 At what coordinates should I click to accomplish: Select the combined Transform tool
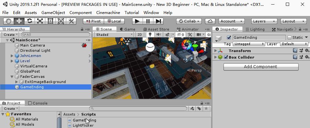pos(61,21)
